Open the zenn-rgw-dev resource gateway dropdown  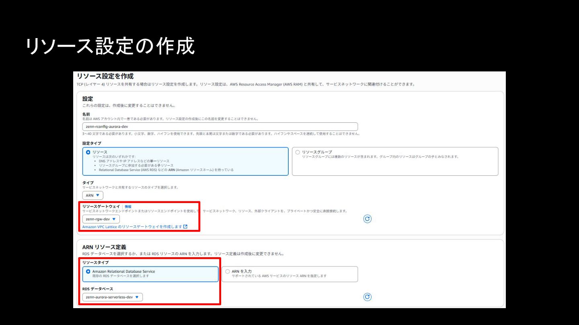[x=101, y=219]
